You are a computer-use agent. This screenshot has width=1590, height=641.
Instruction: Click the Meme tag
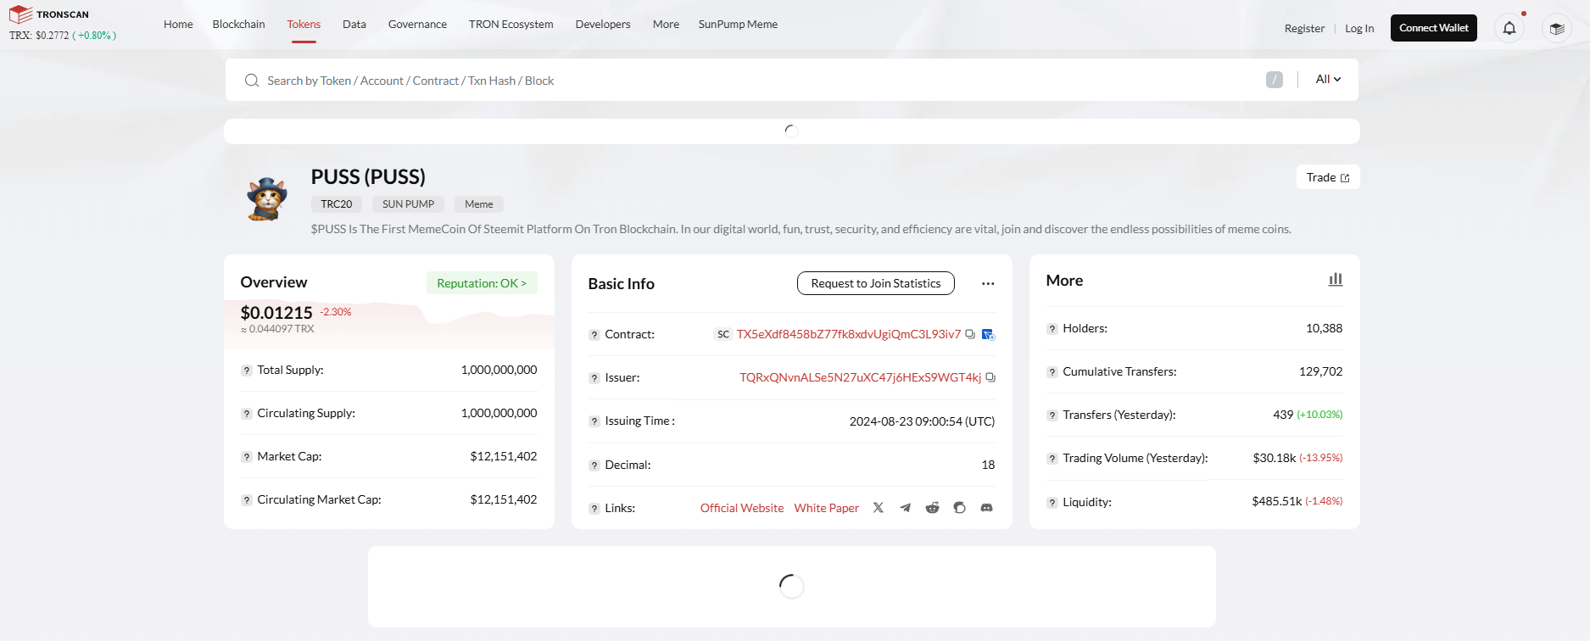[479, 204]
